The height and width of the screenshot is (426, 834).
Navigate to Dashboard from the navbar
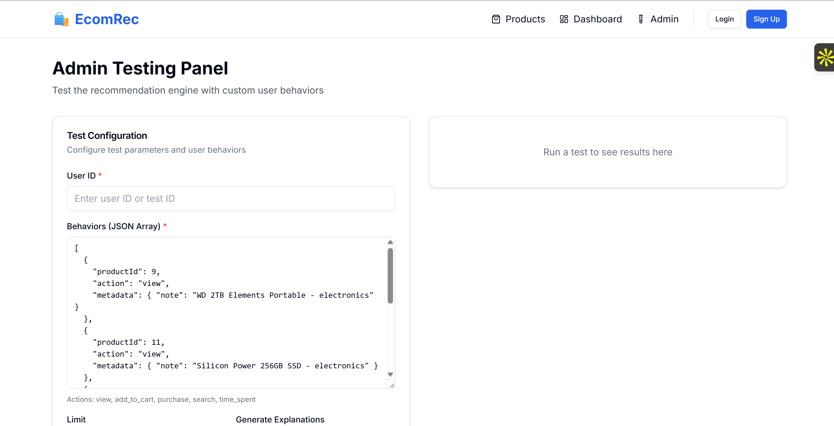click(x=597, y=19)
